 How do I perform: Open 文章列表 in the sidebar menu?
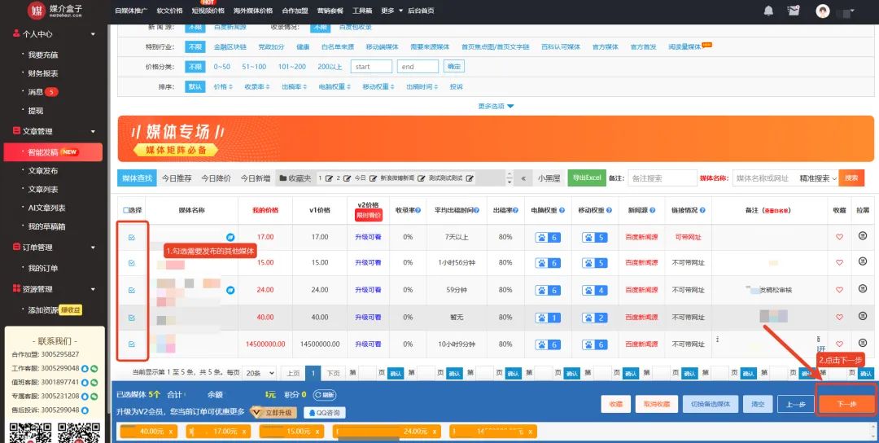pyautogui.click(x=44, y=189)
